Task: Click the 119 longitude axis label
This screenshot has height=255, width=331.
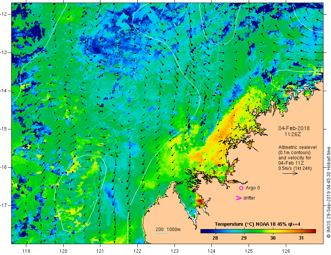Action: pos(26,251)
